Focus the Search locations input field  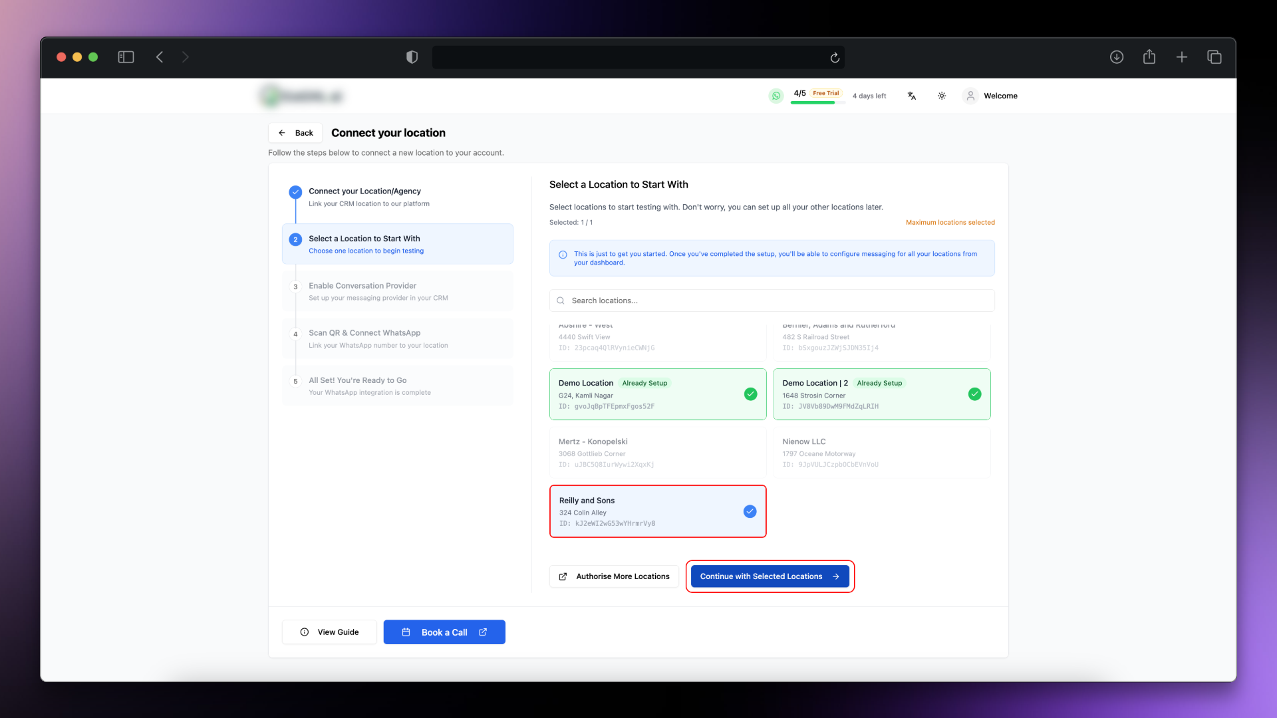pyautogui.click(x=772, y=300)
